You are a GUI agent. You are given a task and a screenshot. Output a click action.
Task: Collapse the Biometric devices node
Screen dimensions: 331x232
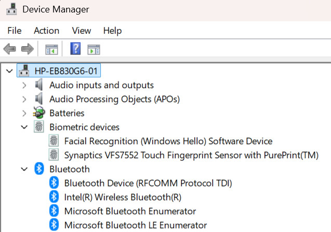(24, 127)
